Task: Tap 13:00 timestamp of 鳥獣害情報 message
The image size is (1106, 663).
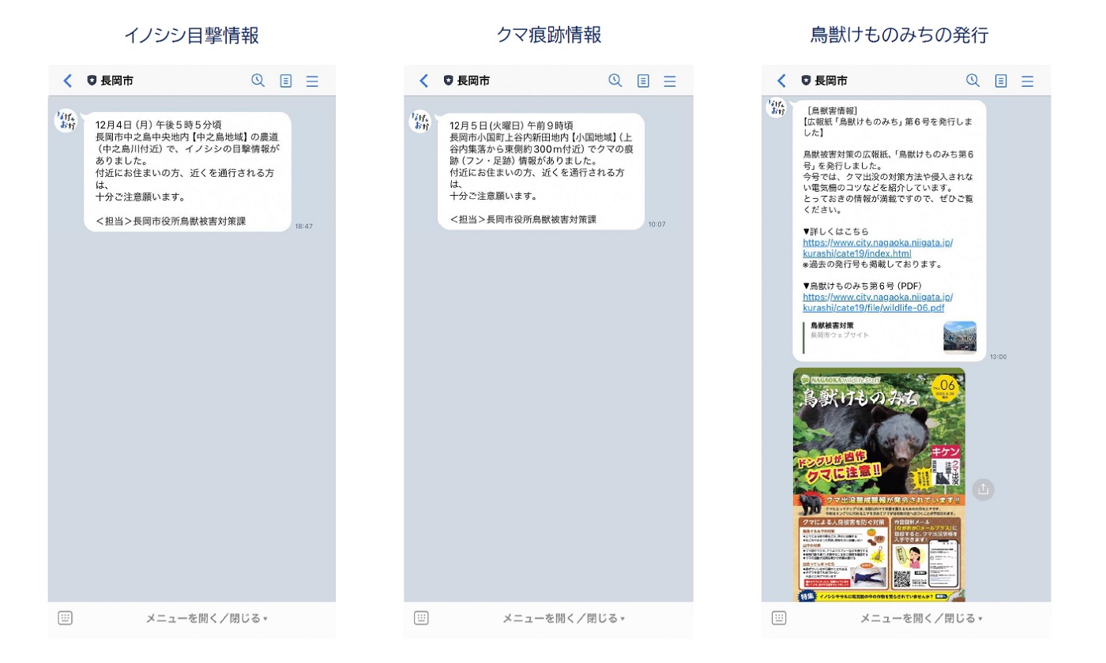Action: tap(999, 357)
